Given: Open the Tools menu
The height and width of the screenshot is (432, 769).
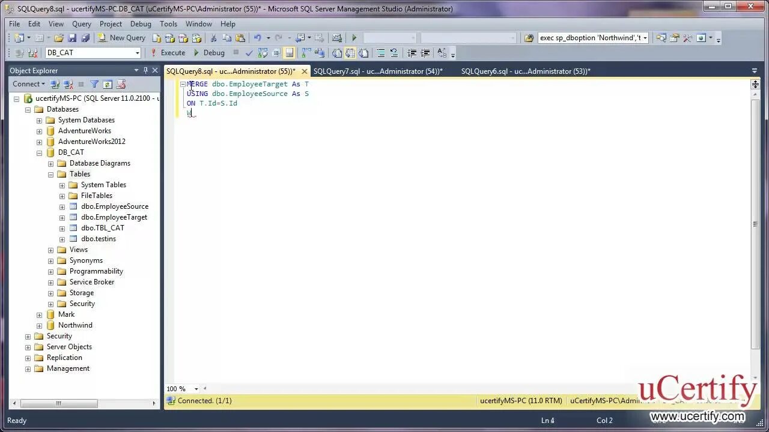Looking at the screenshot, I should click(168, 24).
